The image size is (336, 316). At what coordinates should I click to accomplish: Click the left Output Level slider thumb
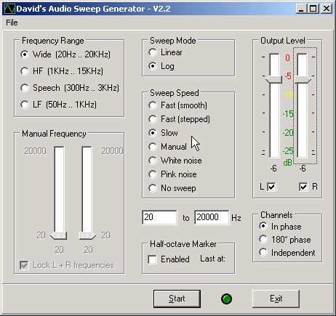[x=274, y=79]
